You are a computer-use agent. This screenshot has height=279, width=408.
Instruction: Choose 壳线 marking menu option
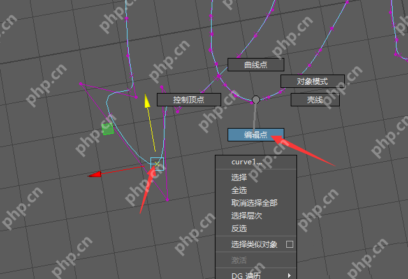(315, 99)
